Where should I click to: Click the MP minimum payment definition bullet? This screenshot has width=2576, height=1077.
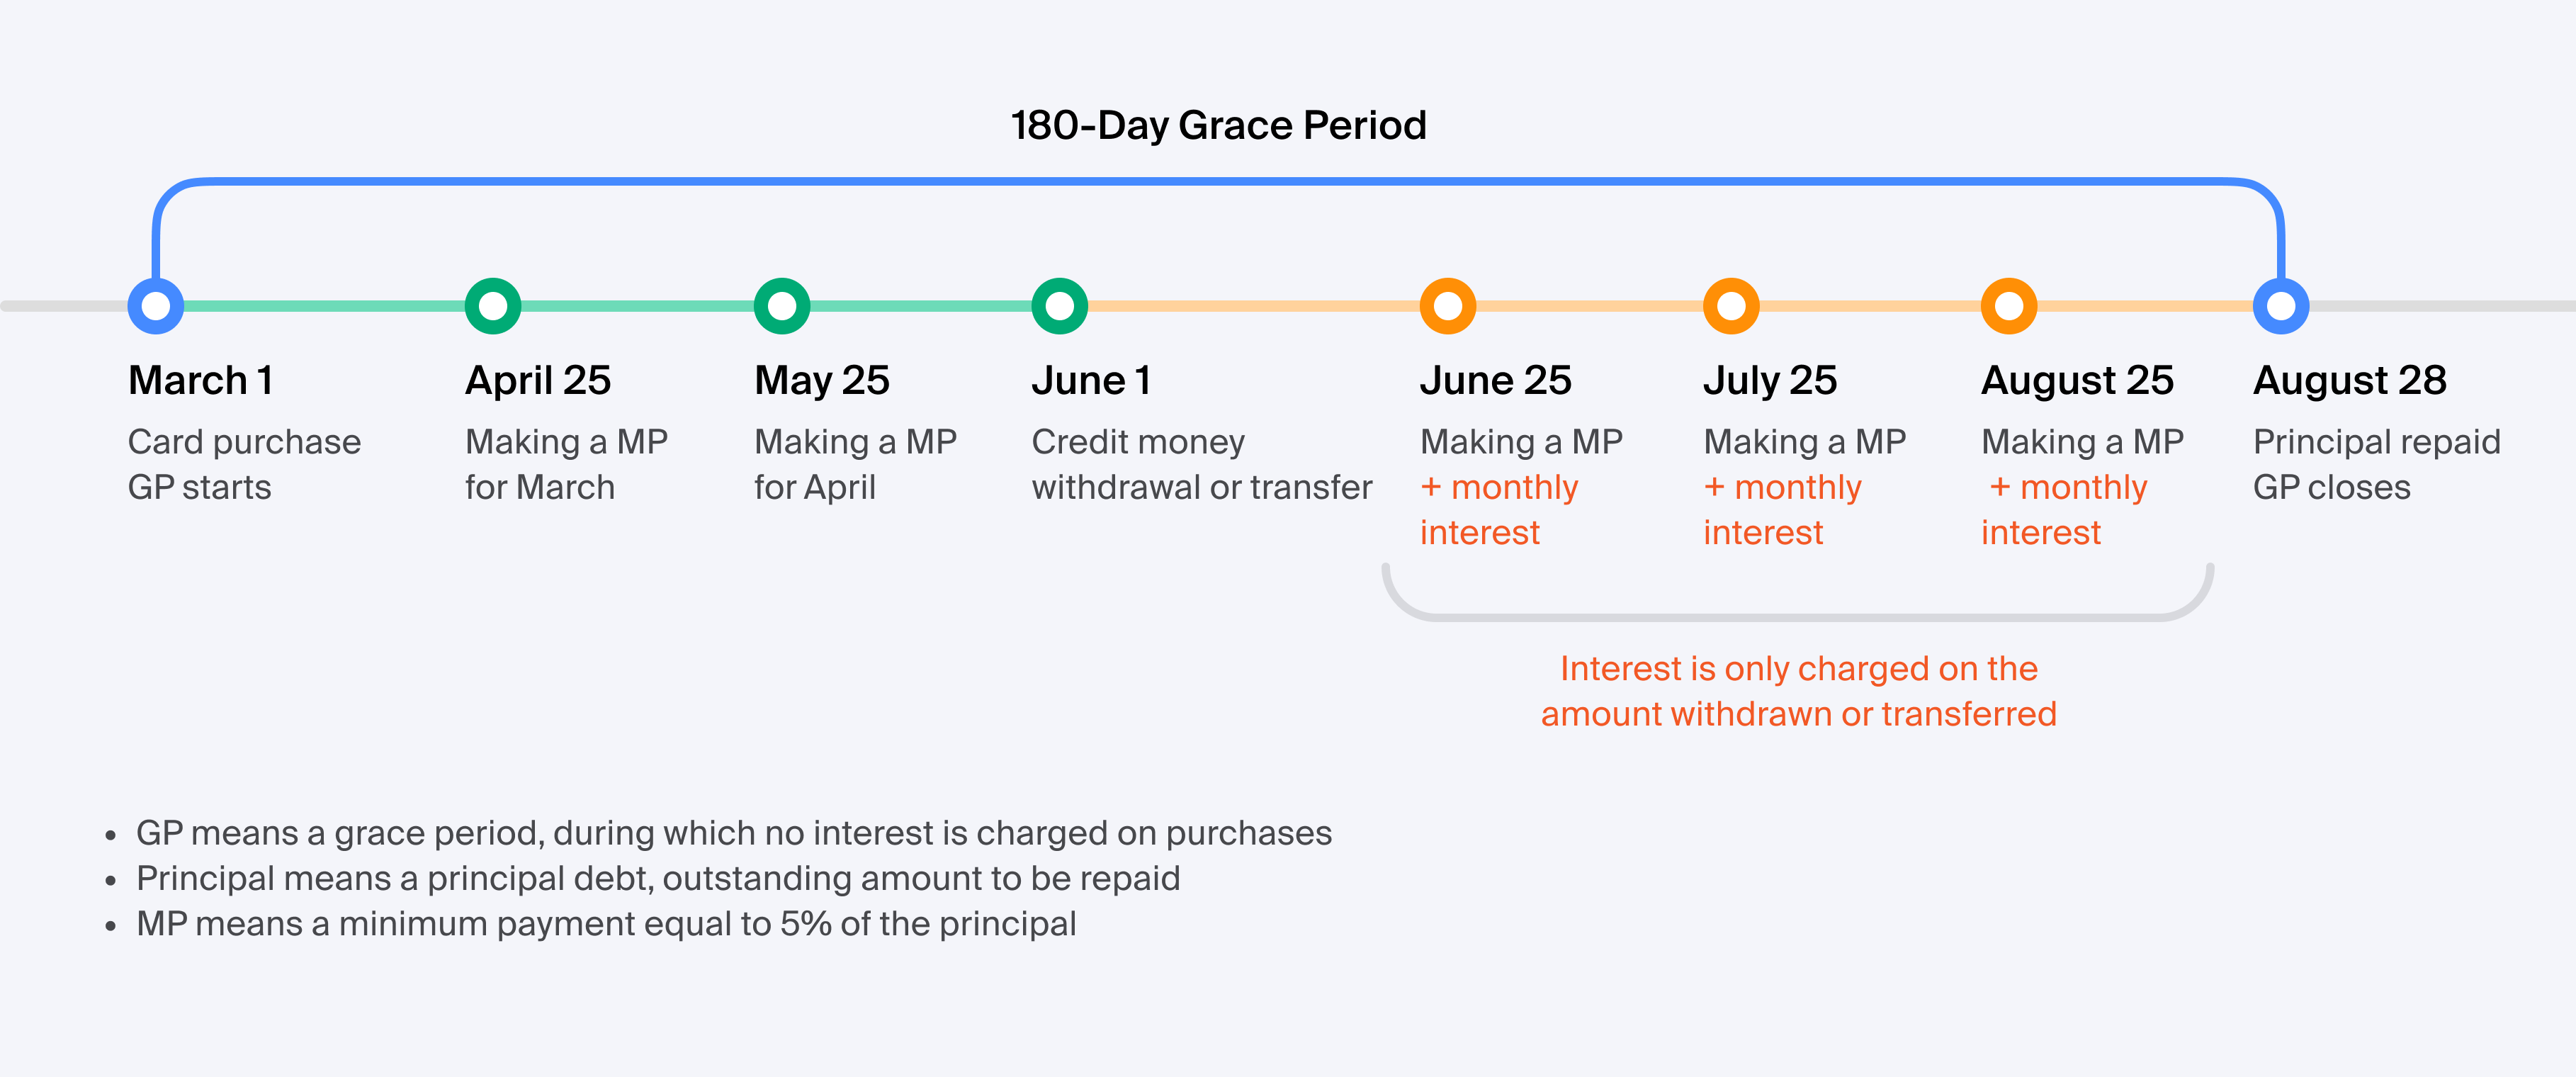coord(606,924)
